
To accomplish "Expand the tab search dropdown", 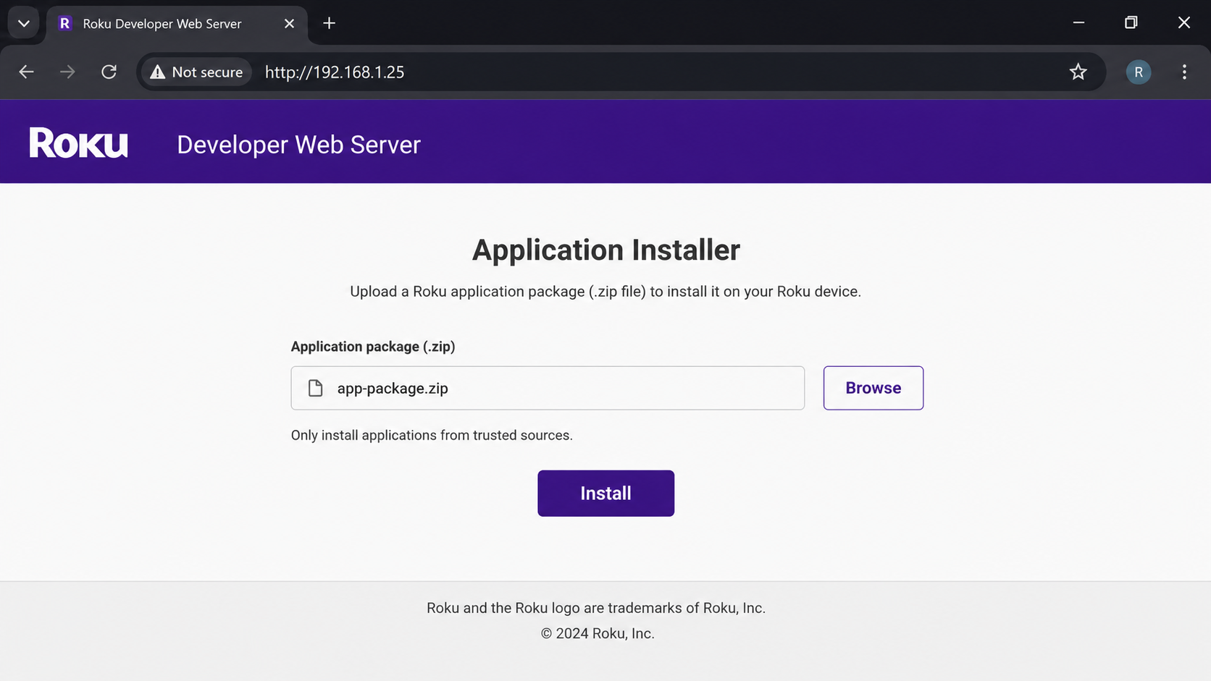I will coord(24,23).
